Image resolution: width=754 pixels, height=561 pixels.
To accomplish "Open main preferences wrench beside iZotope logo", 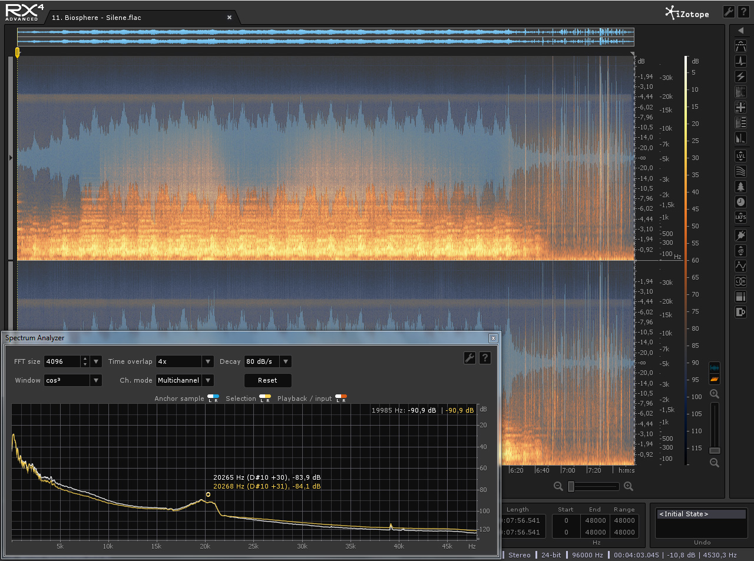I will [728, 12].
